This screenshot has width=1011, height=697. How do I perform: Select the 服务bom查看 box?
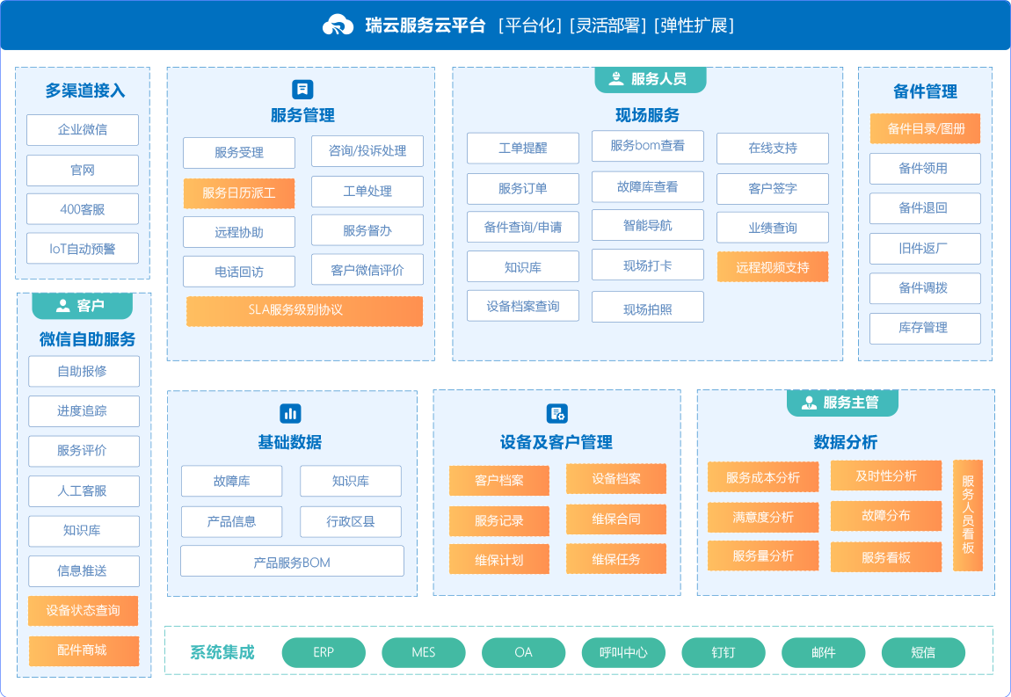pos(648,147)
